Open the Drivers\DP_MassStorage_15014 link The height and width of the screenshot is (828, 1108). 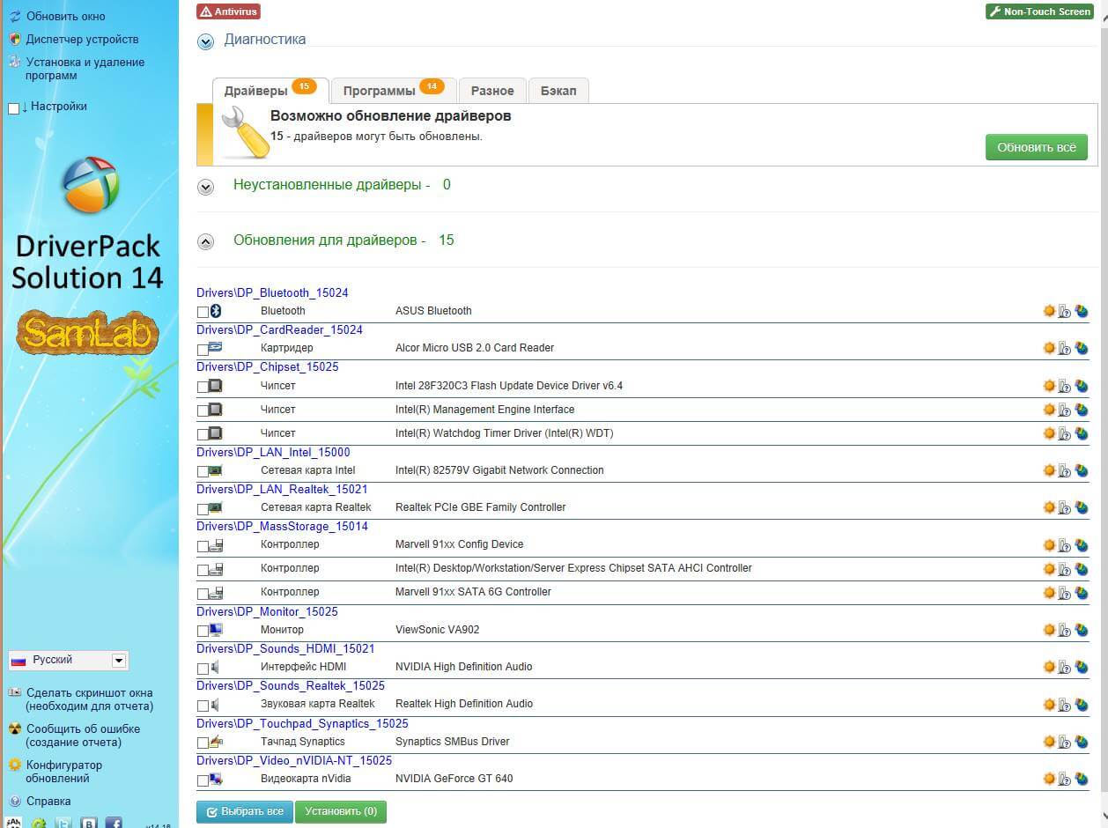[282, 526]
